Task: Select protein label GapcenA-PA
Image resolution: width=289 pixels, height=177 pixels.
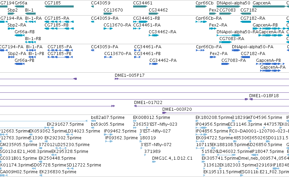Action: [273, 67]
